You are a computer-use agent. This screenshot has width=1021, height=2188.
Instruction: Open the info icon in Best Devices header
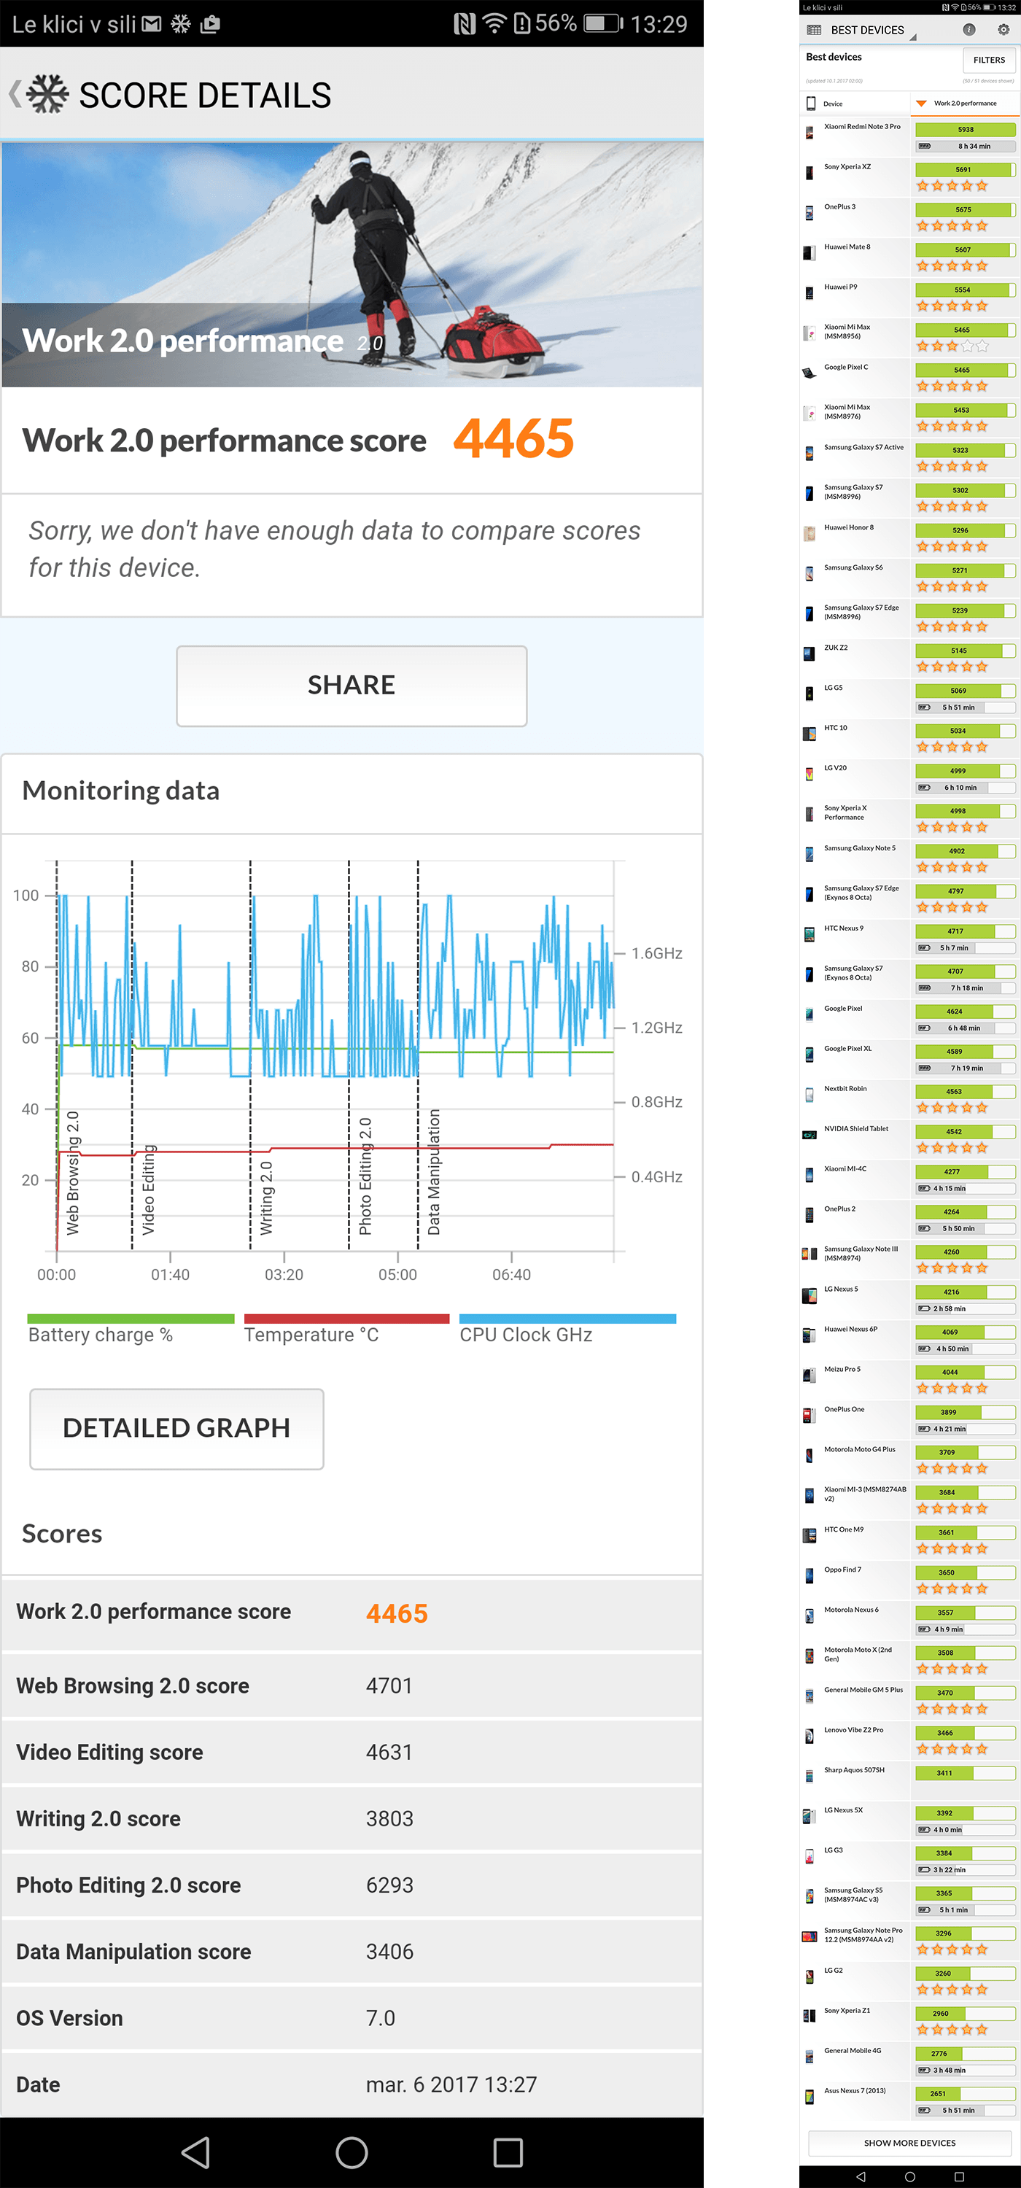[x=968, y=30]
